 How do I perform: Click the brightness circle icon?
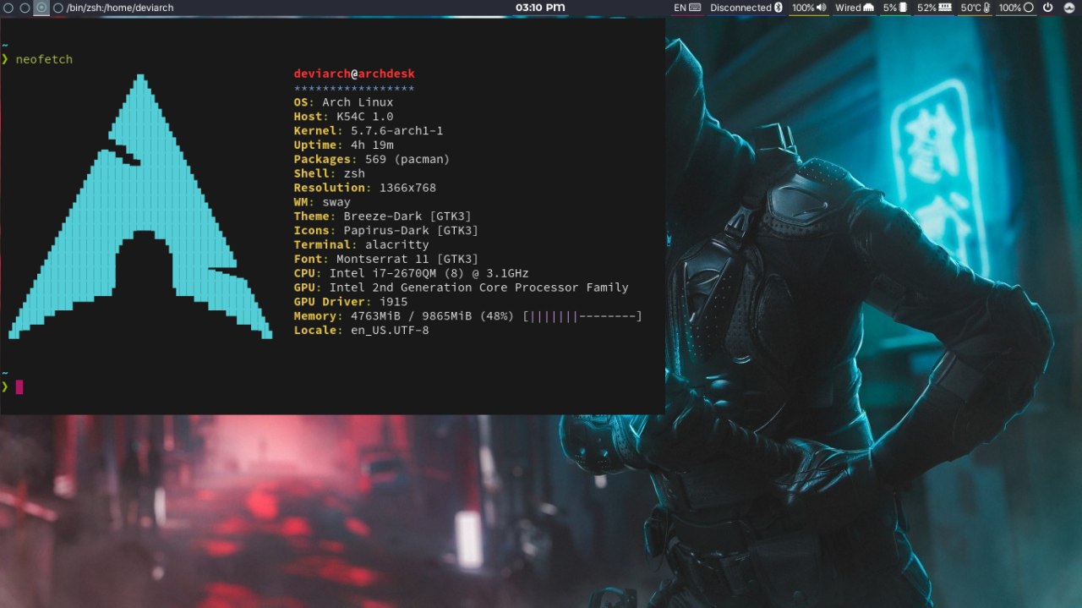1028,8
